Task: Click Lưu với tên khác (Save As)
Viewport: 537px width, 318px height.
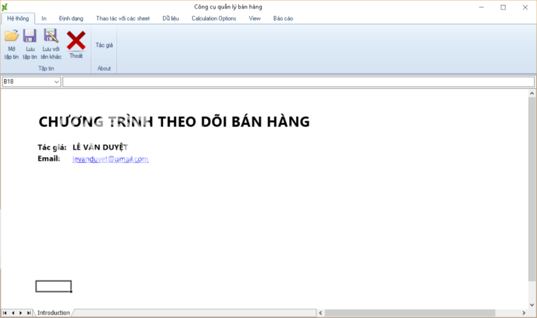Action: click(51, 43)
